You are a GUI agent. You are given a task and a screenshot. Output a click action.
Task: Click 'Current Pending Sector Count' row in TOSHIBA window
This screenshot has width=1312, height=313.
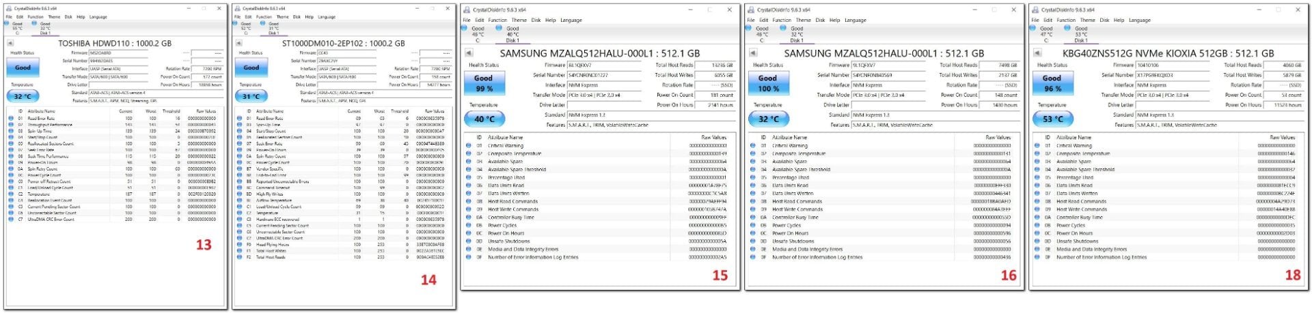[115, 207]
